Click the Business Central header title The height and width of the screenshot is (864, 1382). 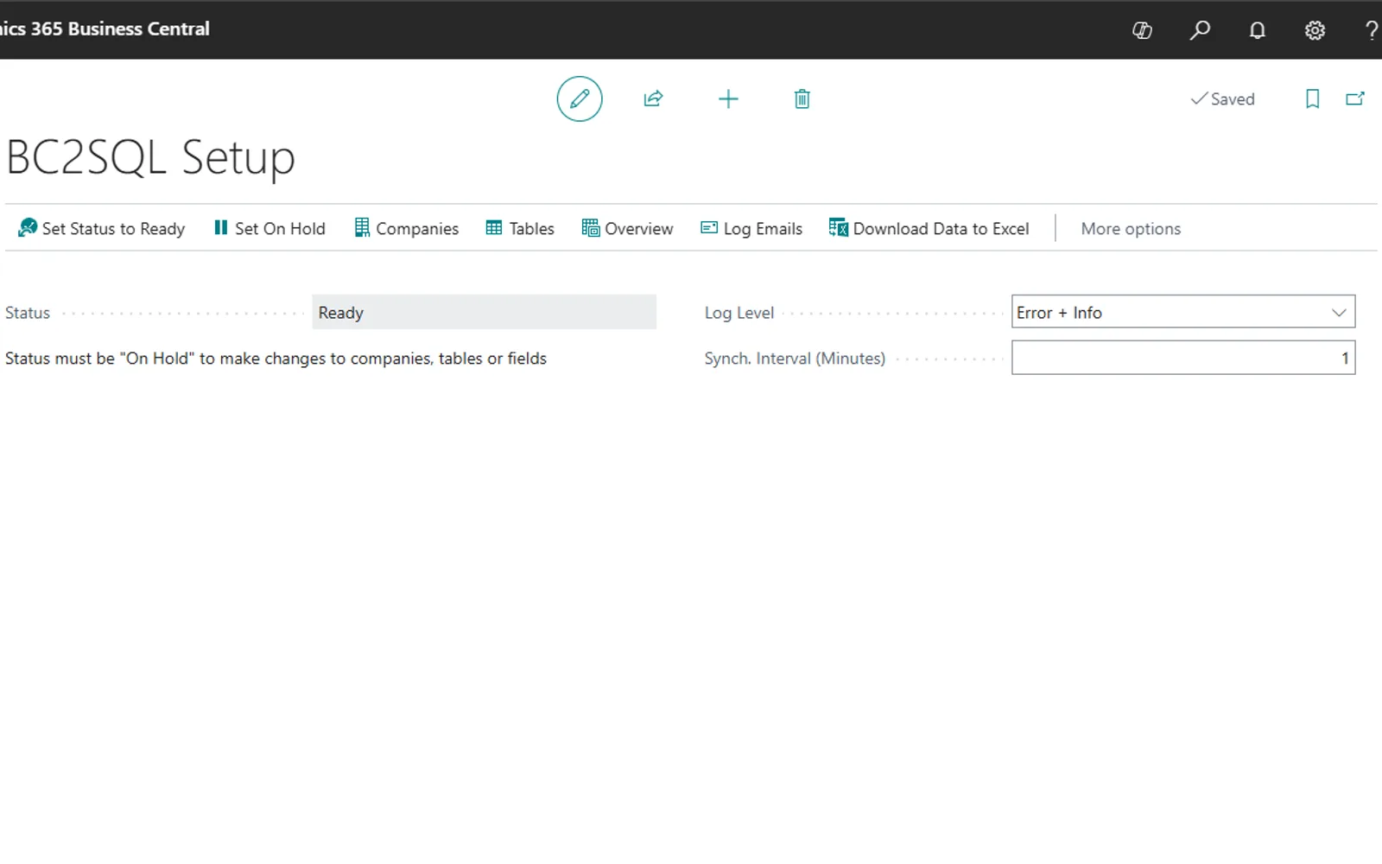pos(105,29)
